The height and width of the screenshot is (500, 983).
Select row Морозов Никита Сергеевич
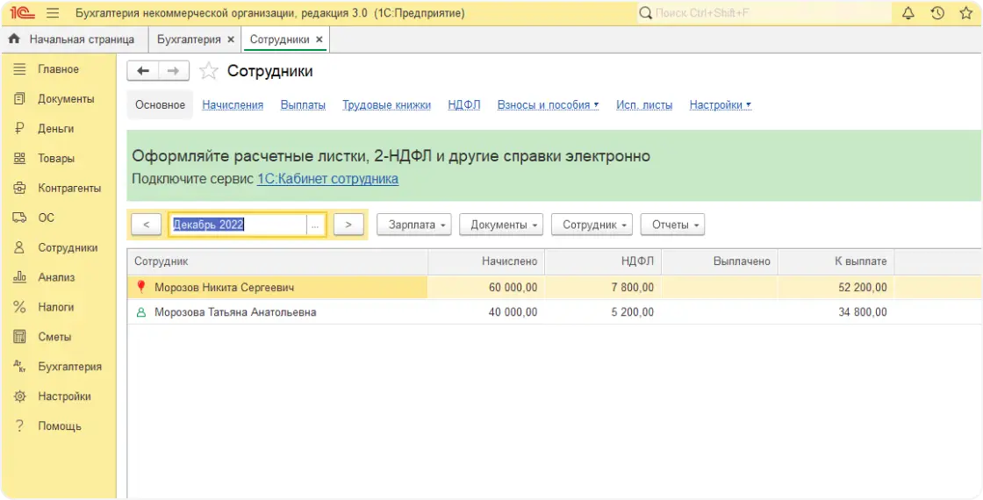click(x=554, y=288)
